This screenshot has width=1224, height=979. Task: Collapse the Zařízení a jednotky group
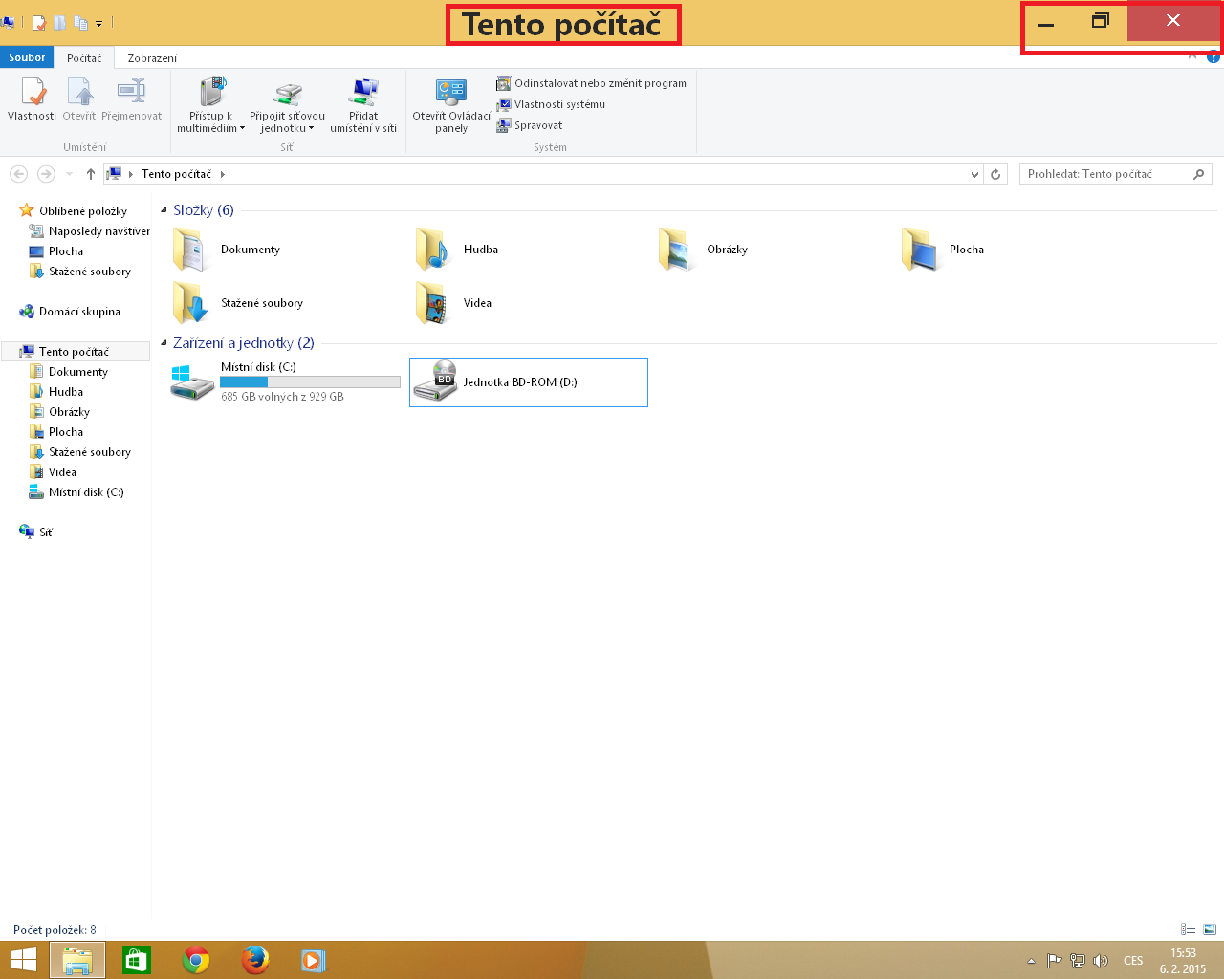point(164,343)
